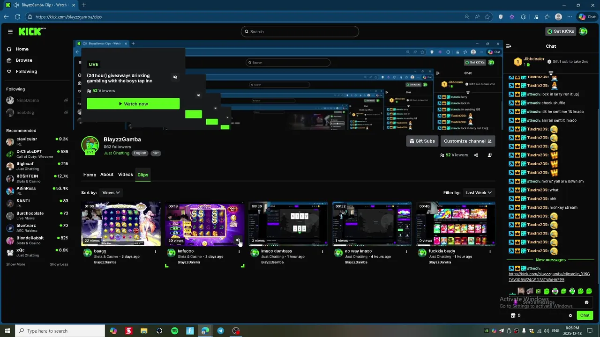This screenshot has width=600, height=337.
Task: Expand recommended list with Show More
Action: click(15, 264)
